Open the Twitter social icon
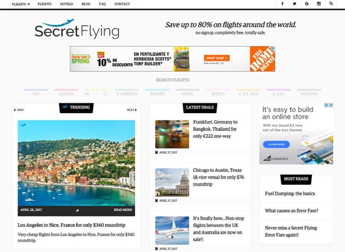Screen dimensions: 345x252 [x=294, y=4]
